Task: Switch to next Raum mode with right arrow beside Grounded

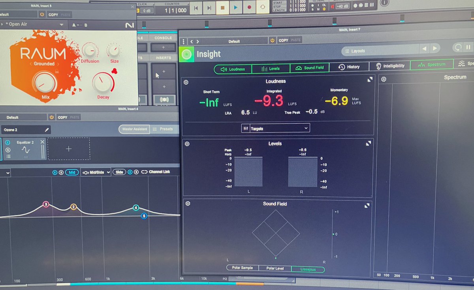Action: tap(58, 64)
